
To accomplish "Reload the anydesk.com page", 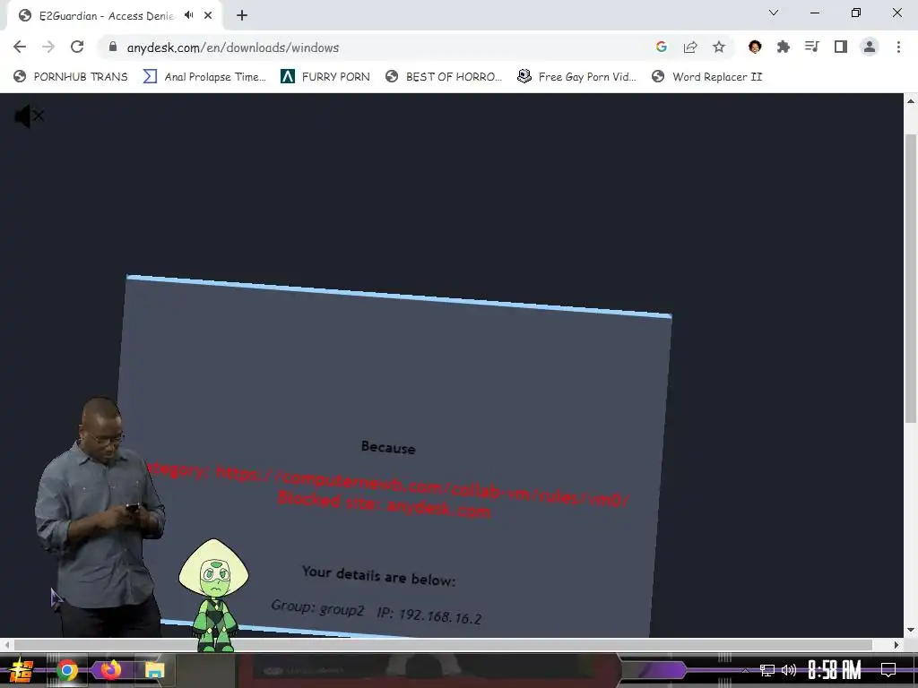I will [77, 47].
